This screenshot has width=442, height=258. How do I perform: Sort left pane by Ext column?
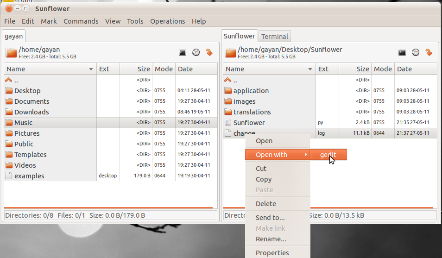108,69
